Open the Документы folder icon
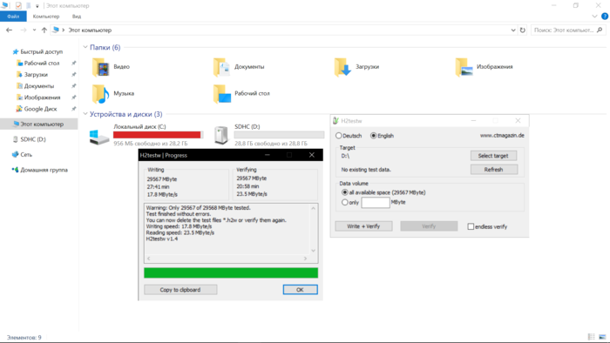Image resolution: width=610 pixels, height=343 pixels. (x=221, y=67)
